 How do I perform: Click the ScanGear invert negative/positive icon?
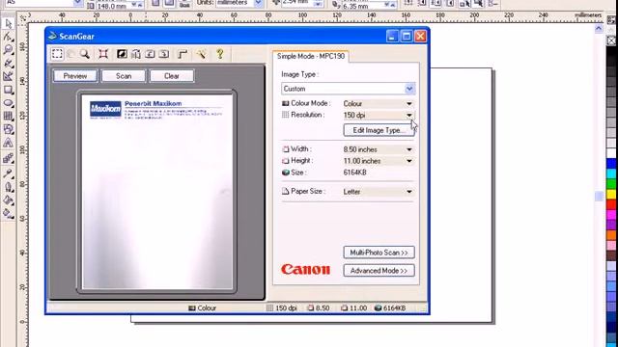(122, 54)
